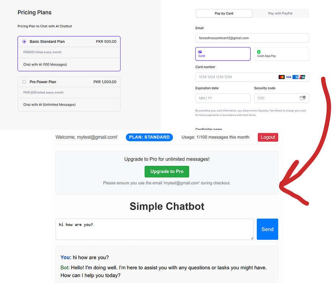This screenshot has width=335, height=283.
Task: Choose the Card payment method icon
Action: coord(200,52)
